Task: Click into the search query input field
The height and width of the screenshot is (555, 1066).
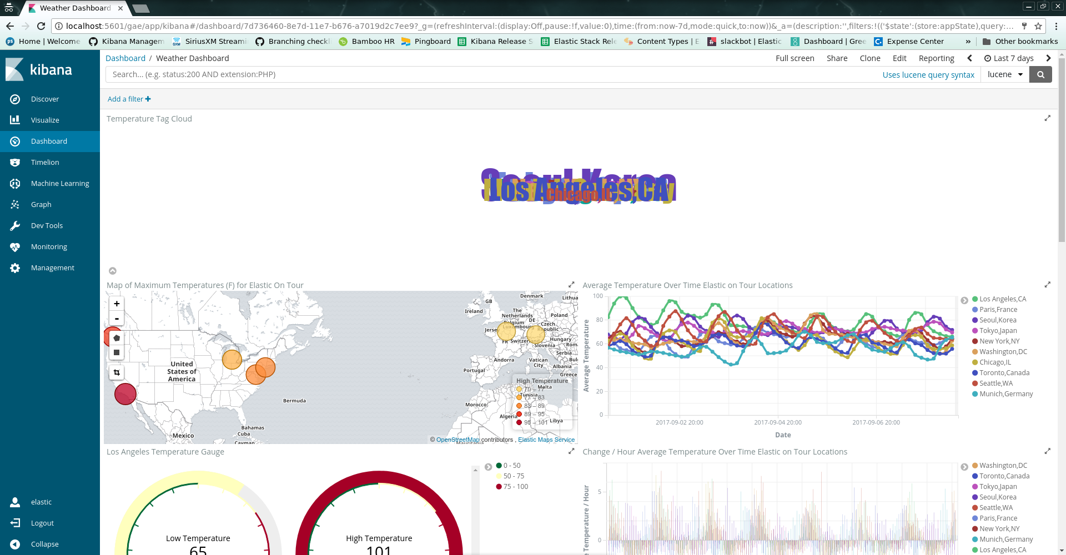Action: coord(389,74)
